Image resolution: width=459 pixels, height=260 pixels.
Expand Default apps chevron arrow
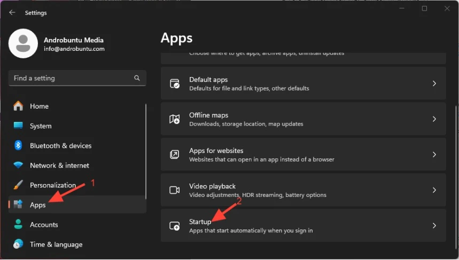434,83
